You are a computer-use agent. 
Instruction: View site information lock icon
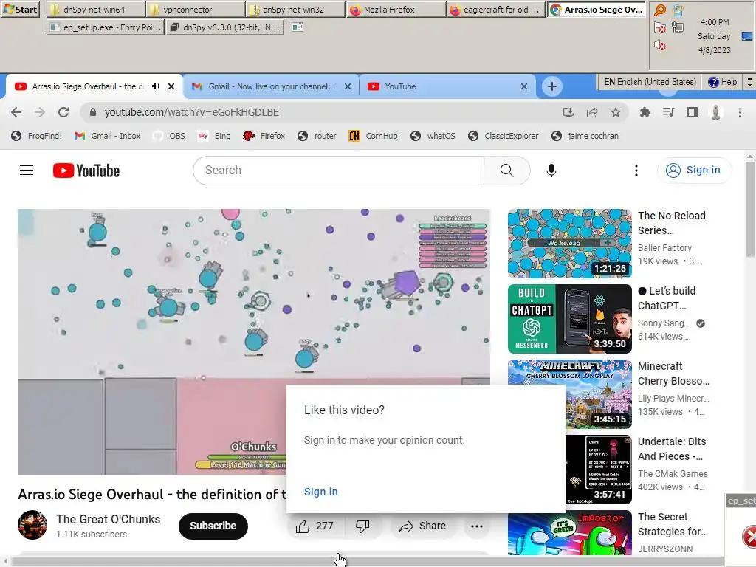click(x=92, y=112)
